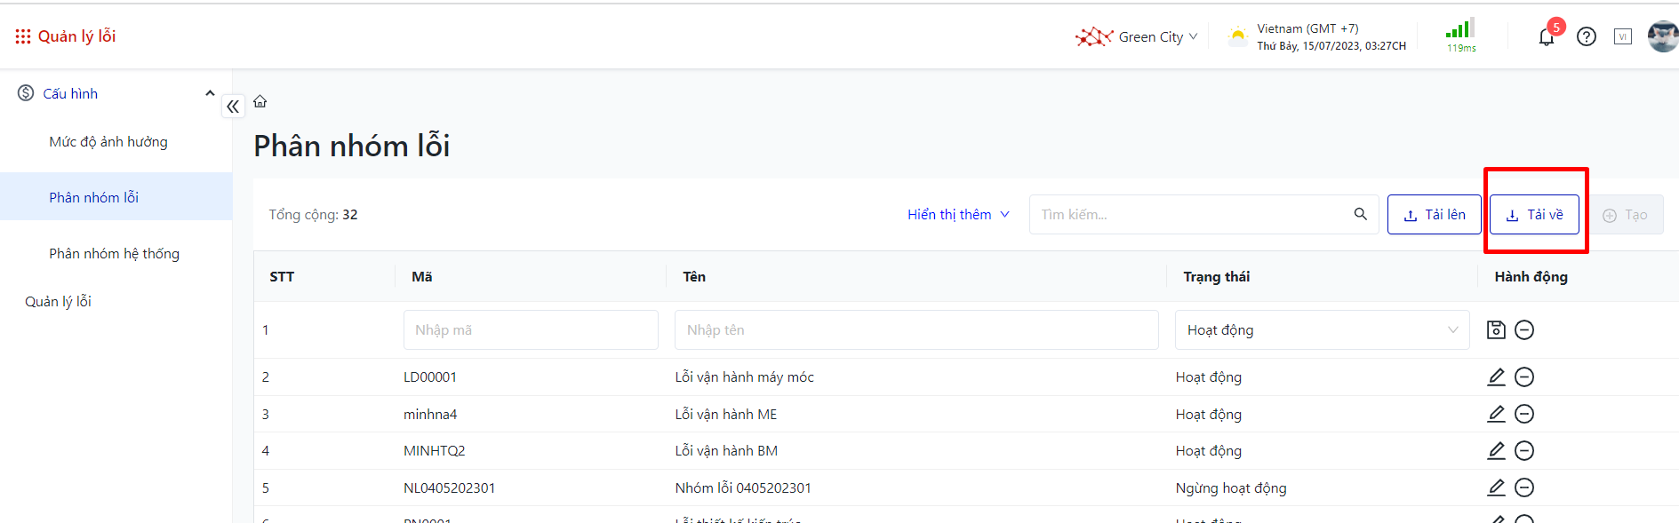The image size is (1679, 523).
Task: Select cell LD00001
Action: (x=430, y=377)
